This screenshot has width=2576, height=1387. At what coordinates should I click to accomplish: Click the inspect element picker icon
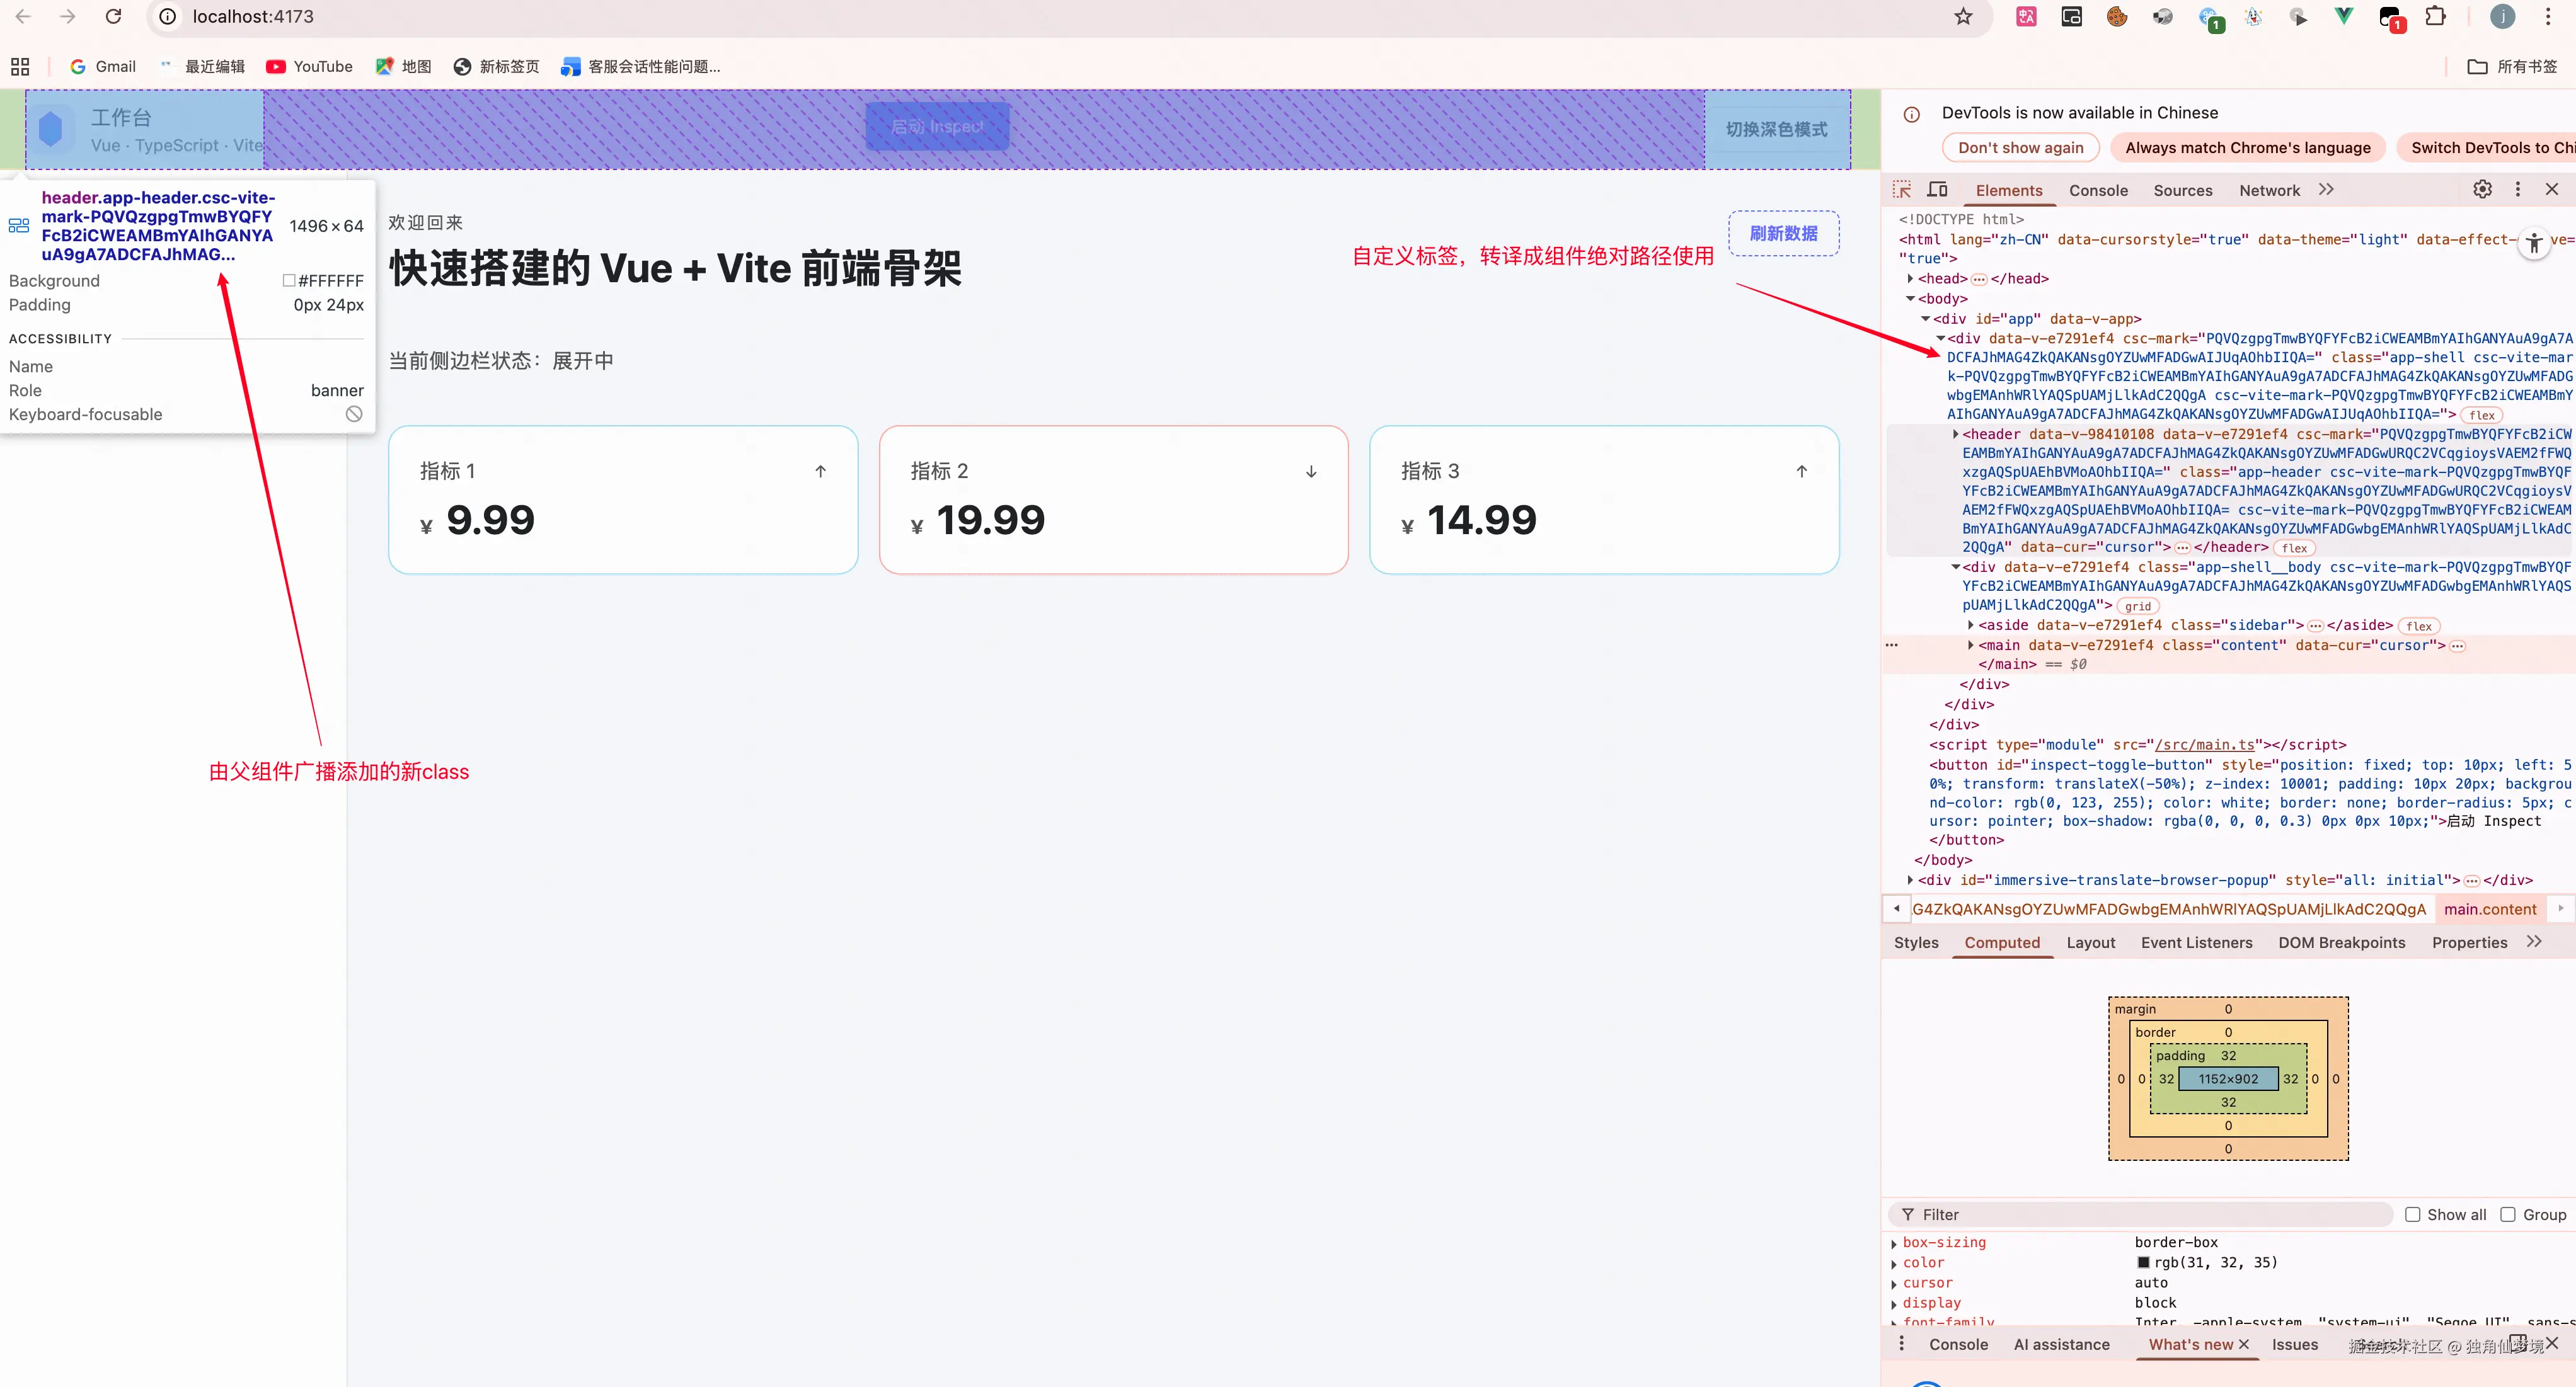point(1902,190)
